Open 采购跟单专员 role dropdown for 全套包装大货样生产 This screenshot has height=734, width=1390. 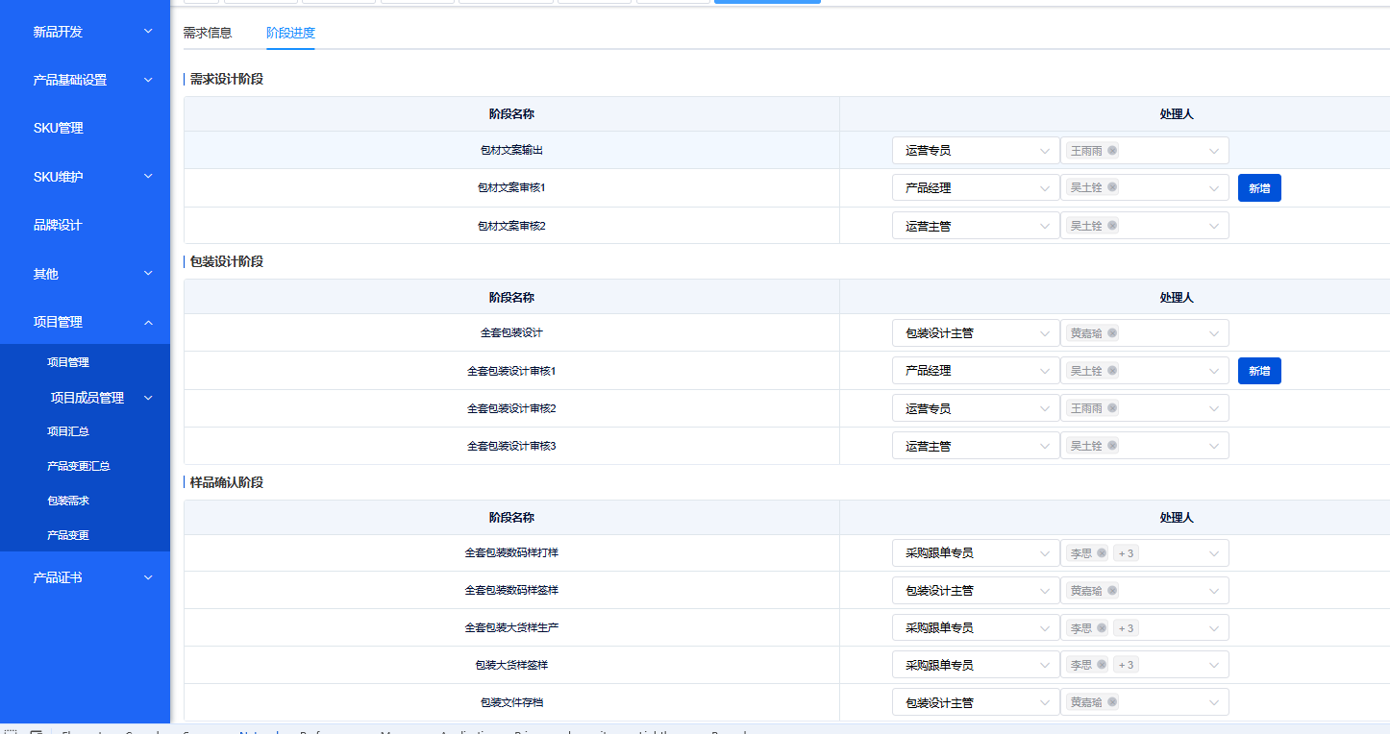[975, 628]
